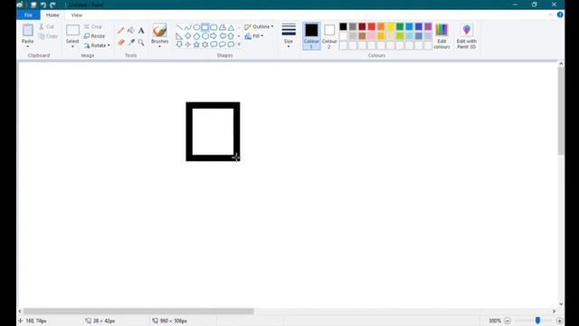Click the vertical scrollbar thumb
The image size is (579, 326).
tap(561, 110)
